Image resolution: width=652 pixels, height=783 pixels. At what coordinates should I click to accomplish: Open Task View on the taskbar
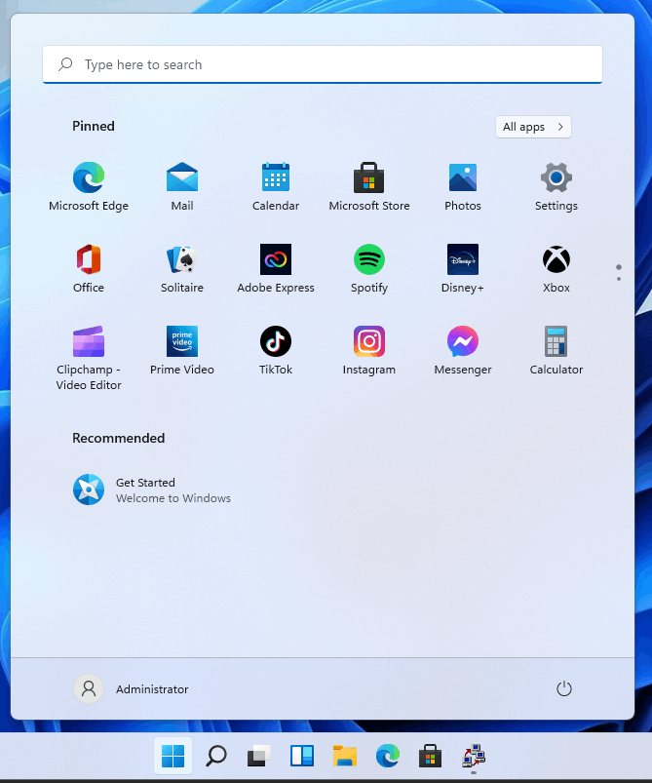pos(258,756)
